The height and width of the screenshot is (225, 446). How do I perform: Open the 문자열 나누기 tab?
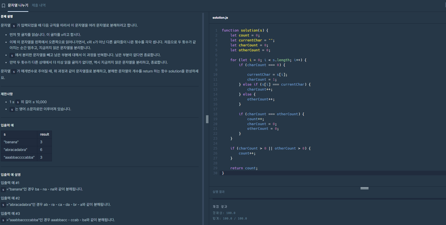18,5
